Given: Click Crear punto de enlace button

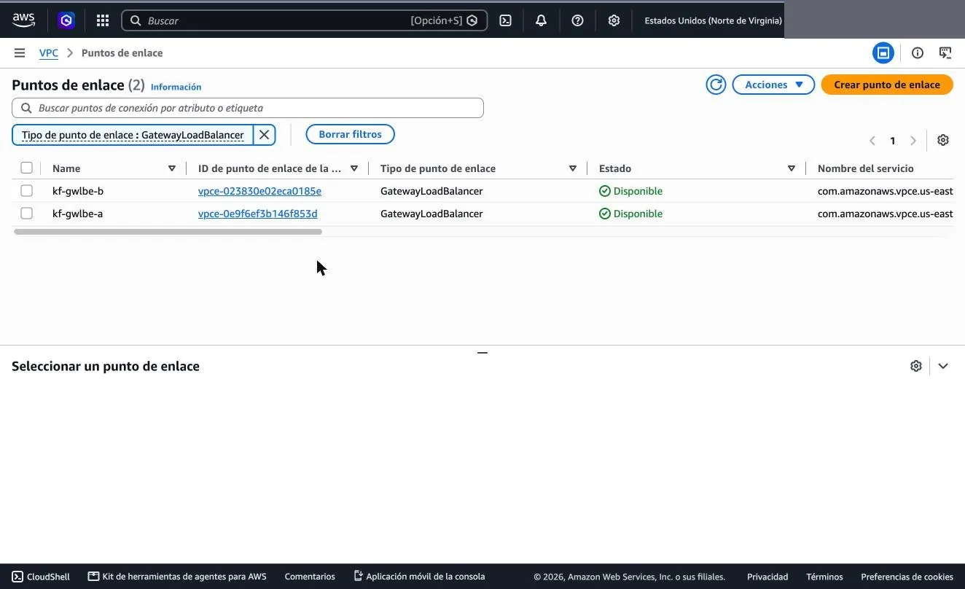Looking at the screenshot, I should pos(887,85).
